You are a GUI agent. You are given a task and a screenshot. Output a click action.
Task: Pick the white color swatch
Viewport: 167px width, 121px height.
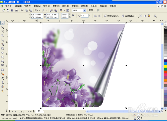pyautogui.click(x=165, y=58)
